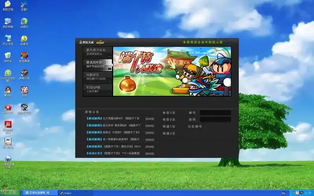Select the 网通2区 server
Viewport: 314px width, 196px height.
[x=169, y=133]
